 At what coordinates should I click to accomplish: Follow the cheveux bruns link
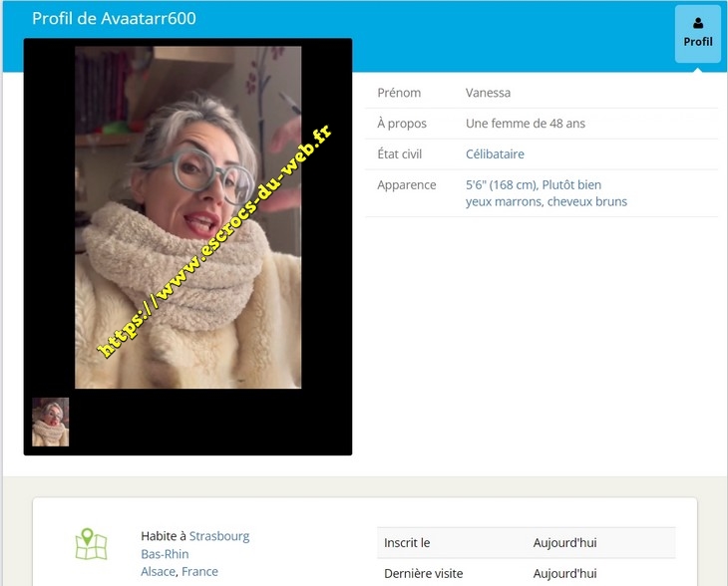coord(587,201)
